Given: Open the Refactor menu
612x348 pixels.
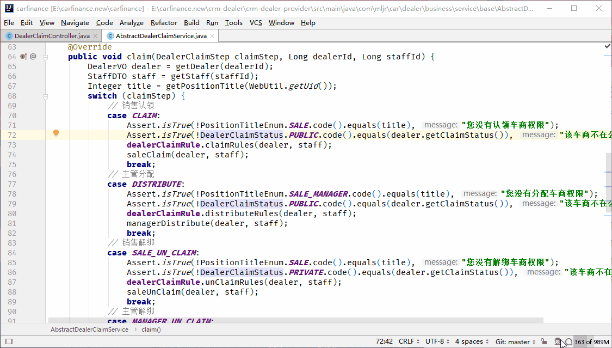Looking at the screenshot, I should click(164, 22).
